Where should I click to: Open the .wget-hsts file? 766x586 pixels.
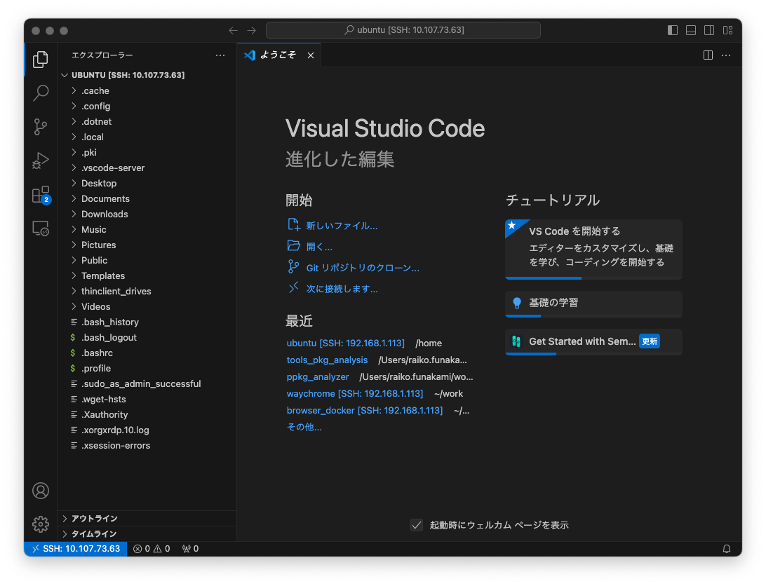click(x=147, y=400)
